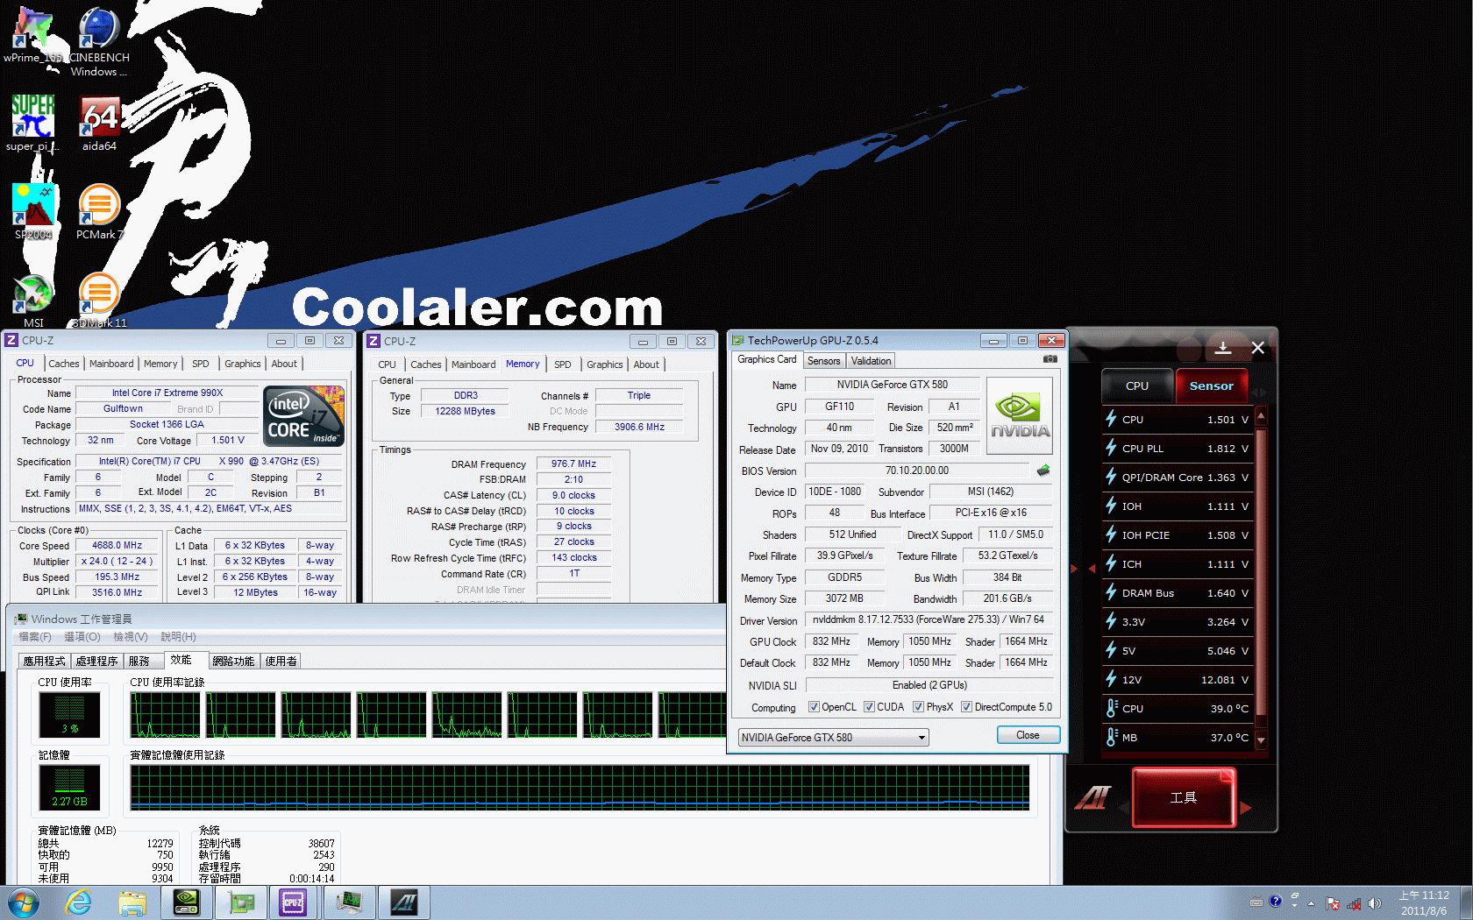Open CINEBENCH Windows desktop icon
Image resolution: width=1473 pixels, height=920 pixels.
(x=99, y=42)
